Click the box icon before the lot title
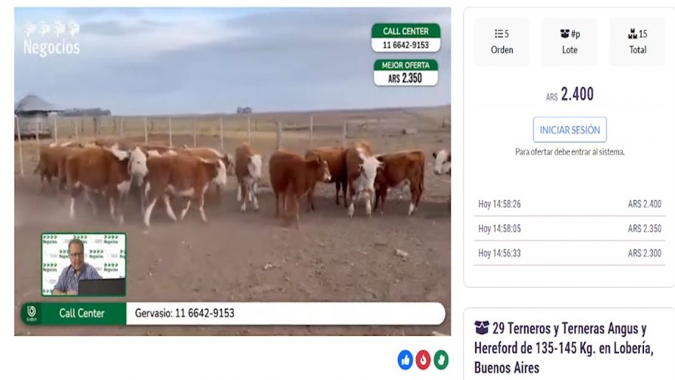The image size is (675, 380). click(x=481, y=328)
